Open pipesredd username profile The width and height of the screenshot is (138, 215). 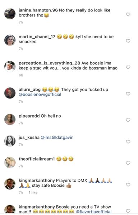click(x=29, y=116)
